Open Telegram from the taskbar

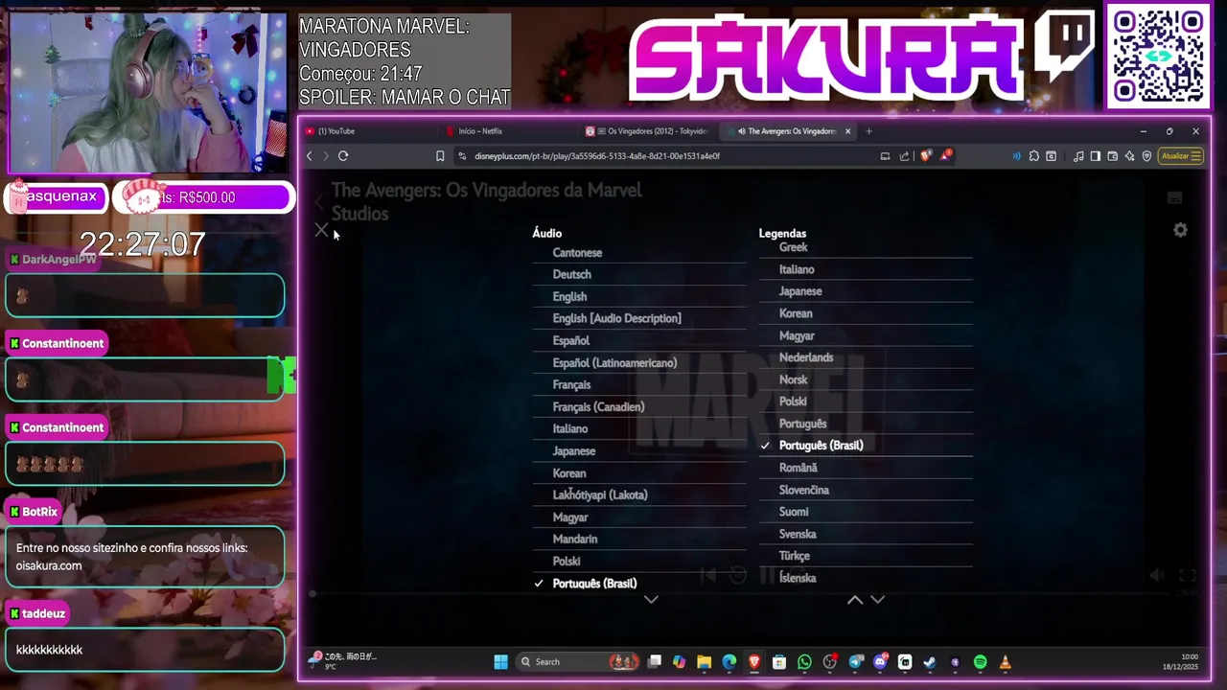855,662
